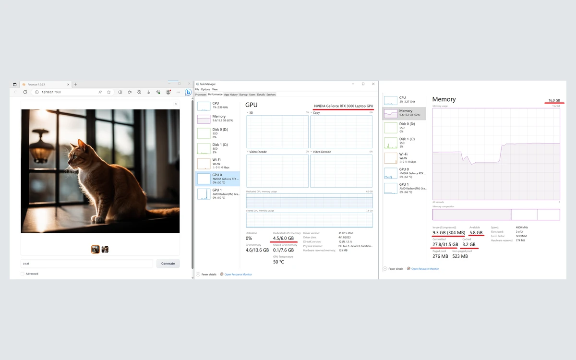Select GPU 0 in the Memory panel sidebar
The width and height of the screenshot is (576, 360).
[x=405, y=173]
